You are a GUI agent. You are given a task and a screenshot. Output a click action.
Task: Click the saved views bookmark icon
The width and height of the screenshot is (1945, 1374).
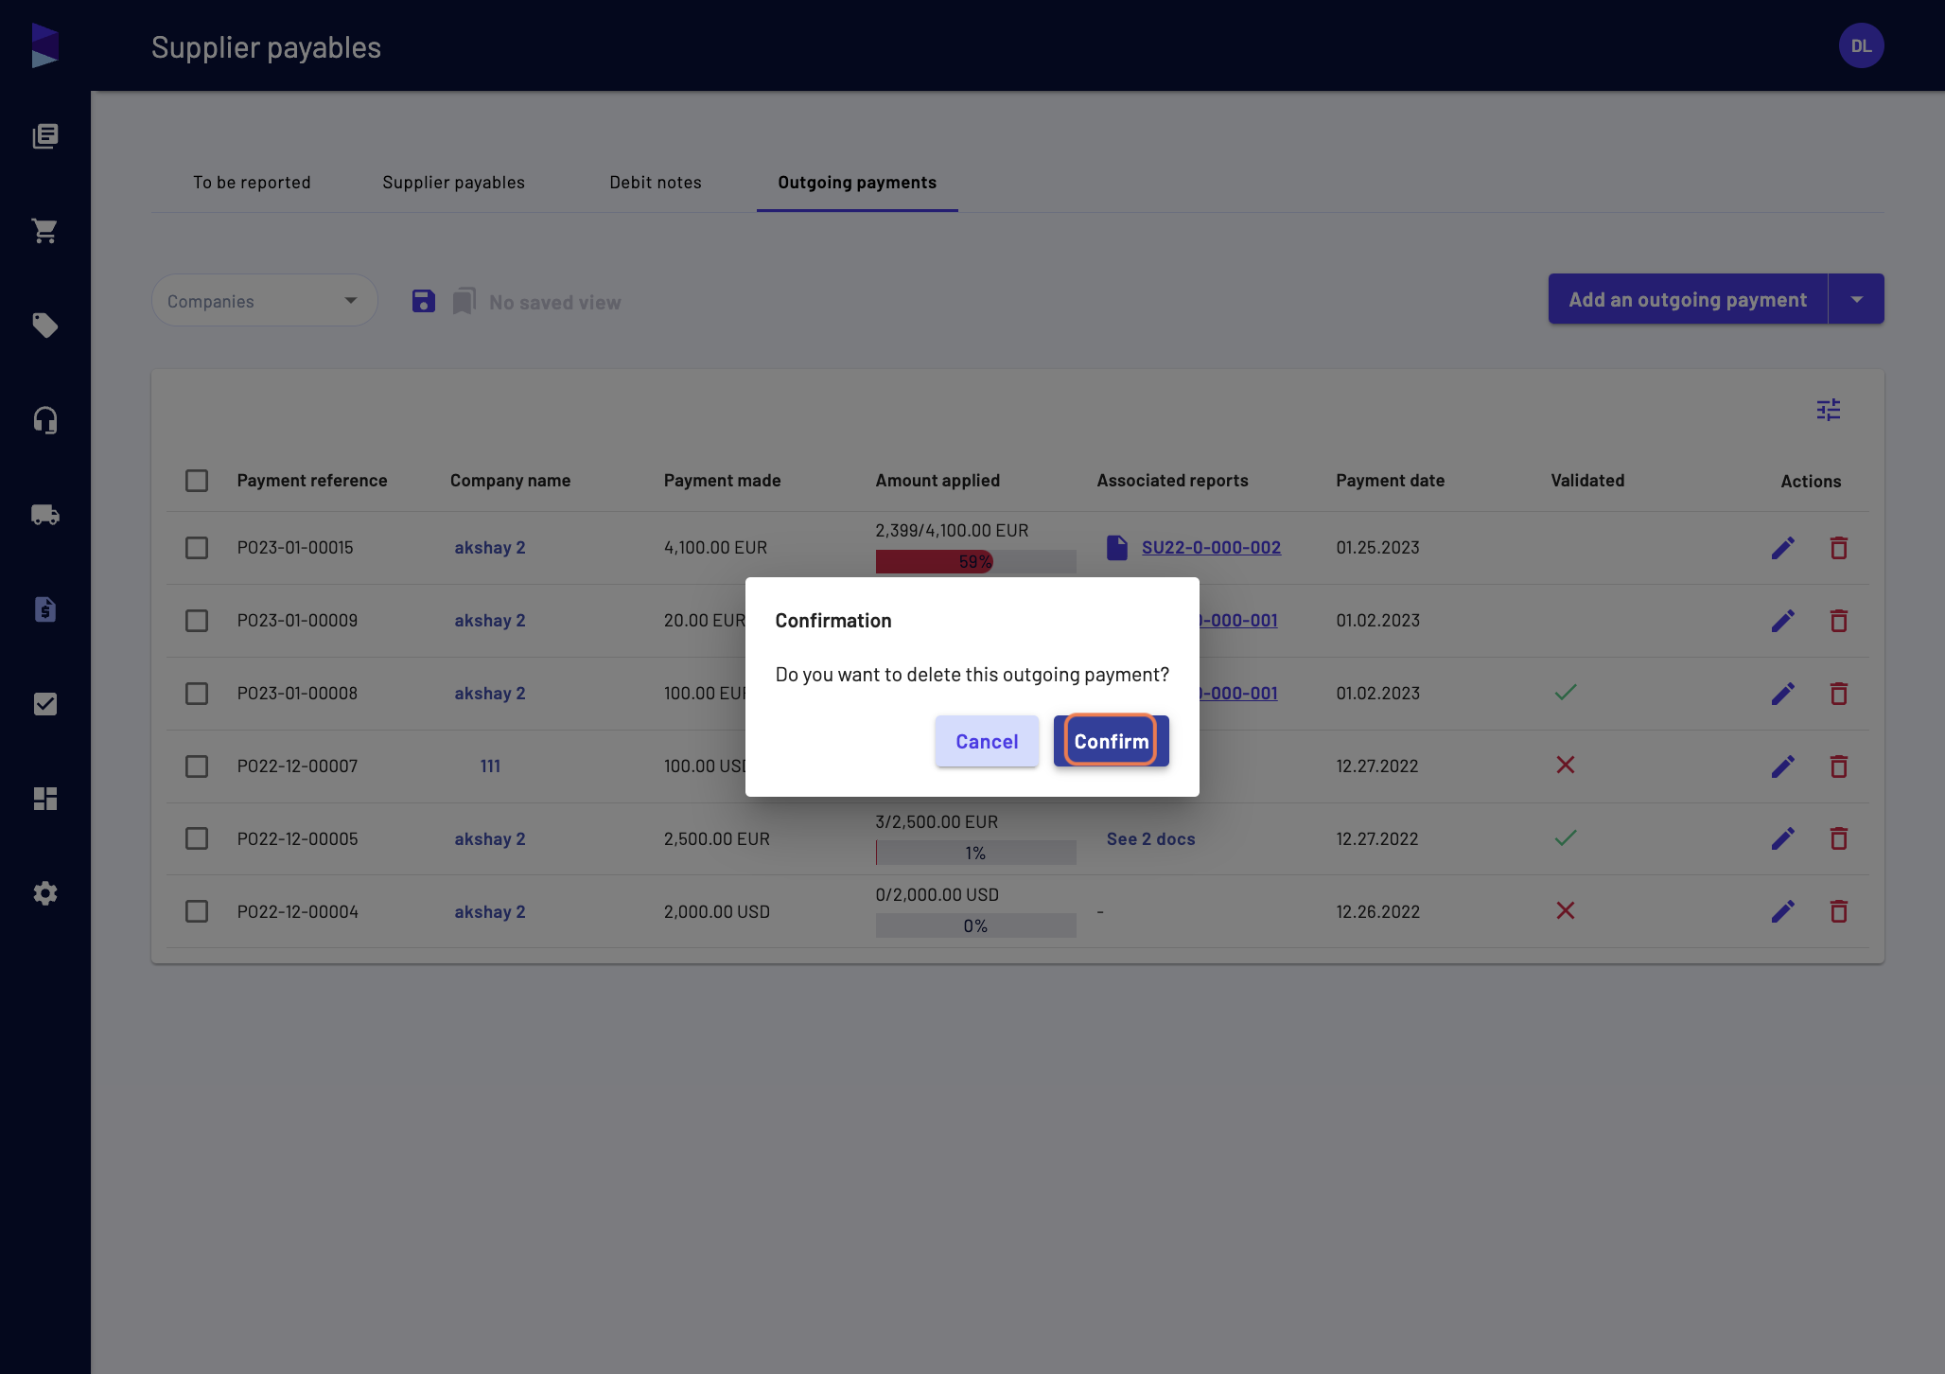click(464, 302)
